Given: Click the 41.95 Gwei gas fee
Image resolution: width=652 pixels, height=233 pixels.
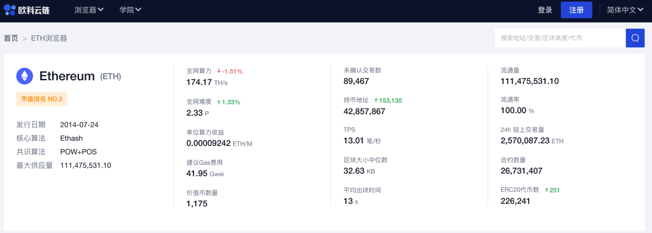Looking at the screenshot, I should click(205, 173).
